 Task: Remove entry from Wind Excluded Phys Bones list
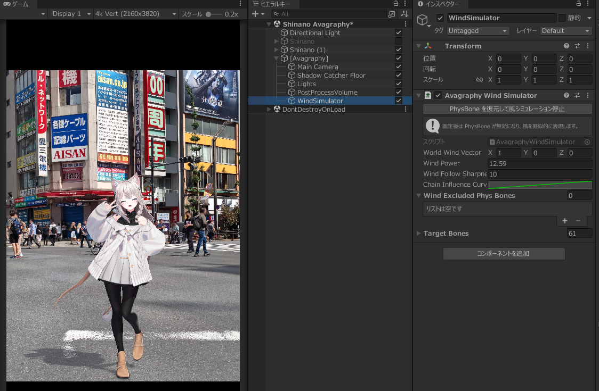click(x=578, y=221)
